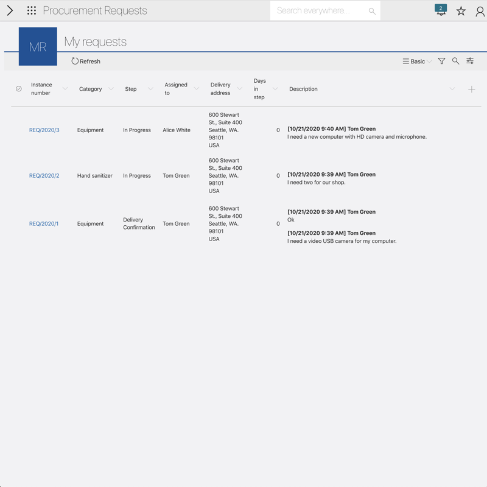
Task: Open Description column dropdown arrow
Action: click(x=452, y=89)
